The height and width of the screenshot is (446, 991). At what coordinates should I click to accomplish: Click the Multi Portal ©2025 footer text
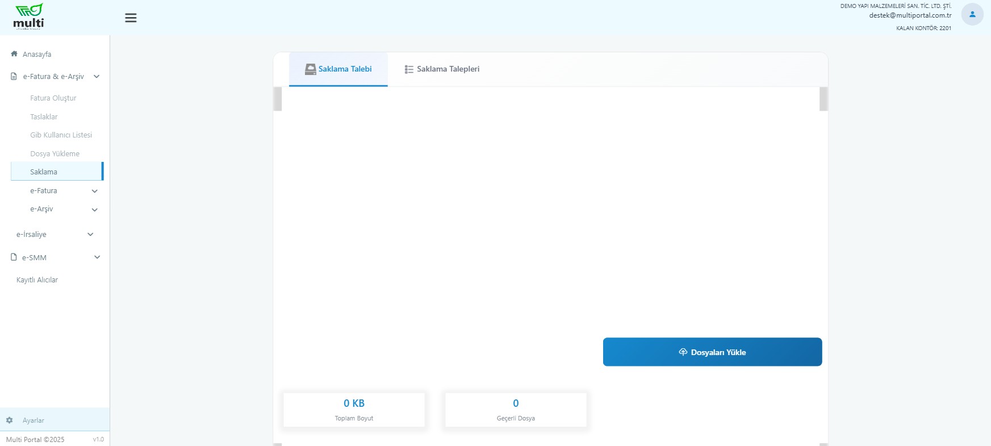click(x=35, y=439)
